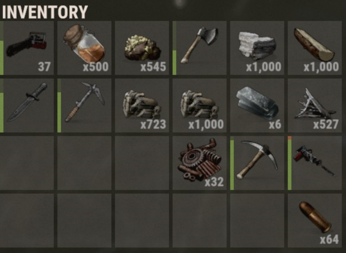This screenshot has width=346, height=253.
Task: Select the chainsaw item showing 37
Action: [27, 48]
